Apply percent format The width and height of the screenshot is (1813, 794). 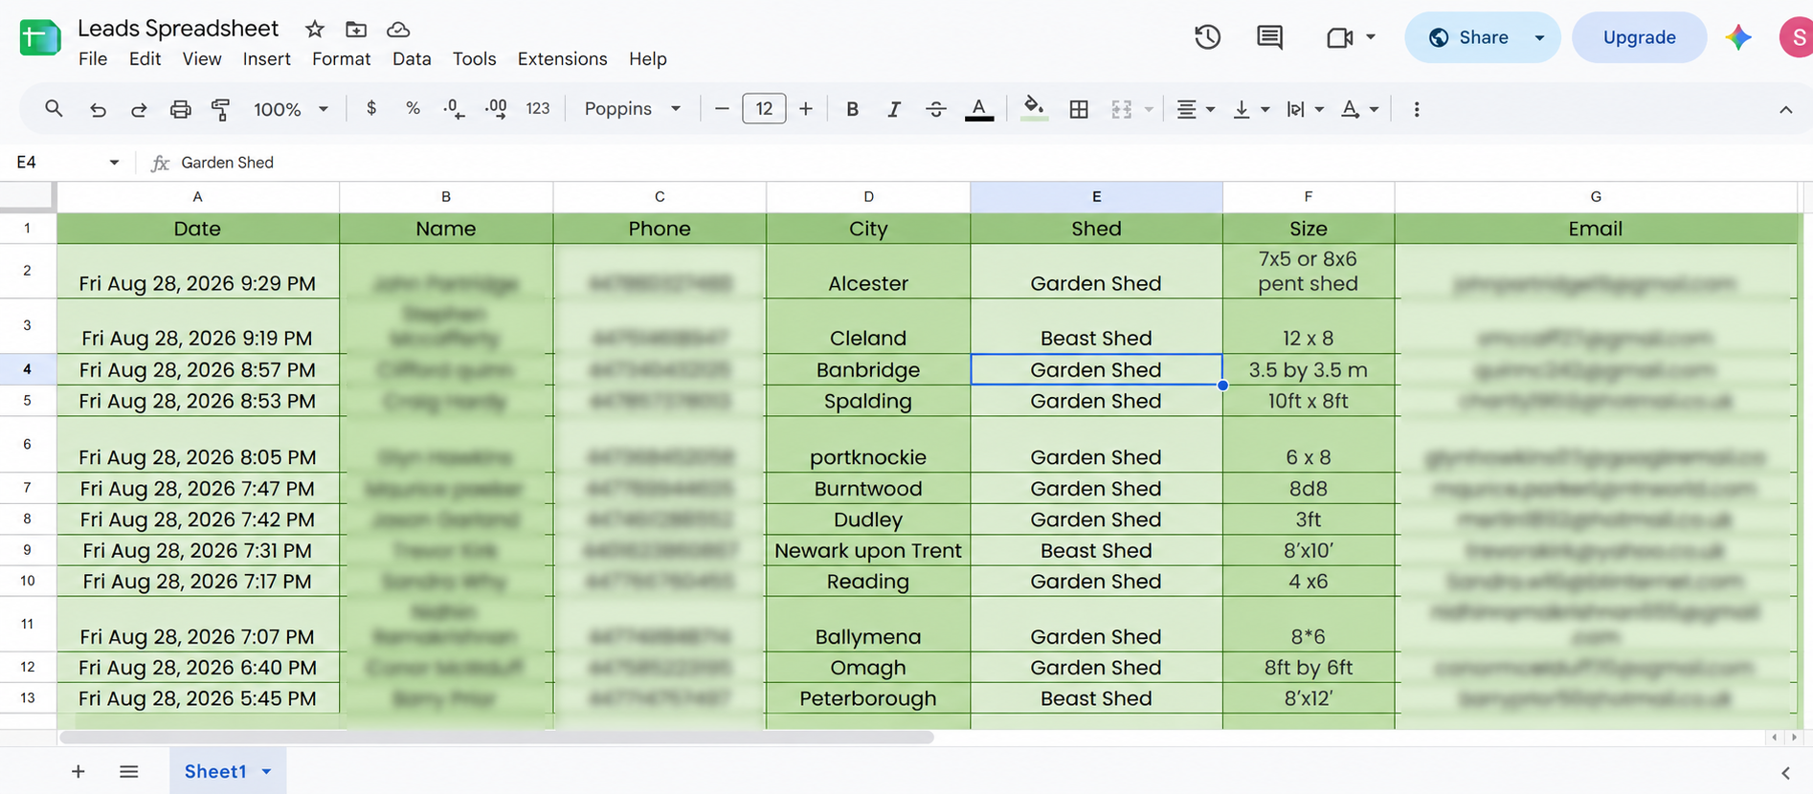coord(413,108)
